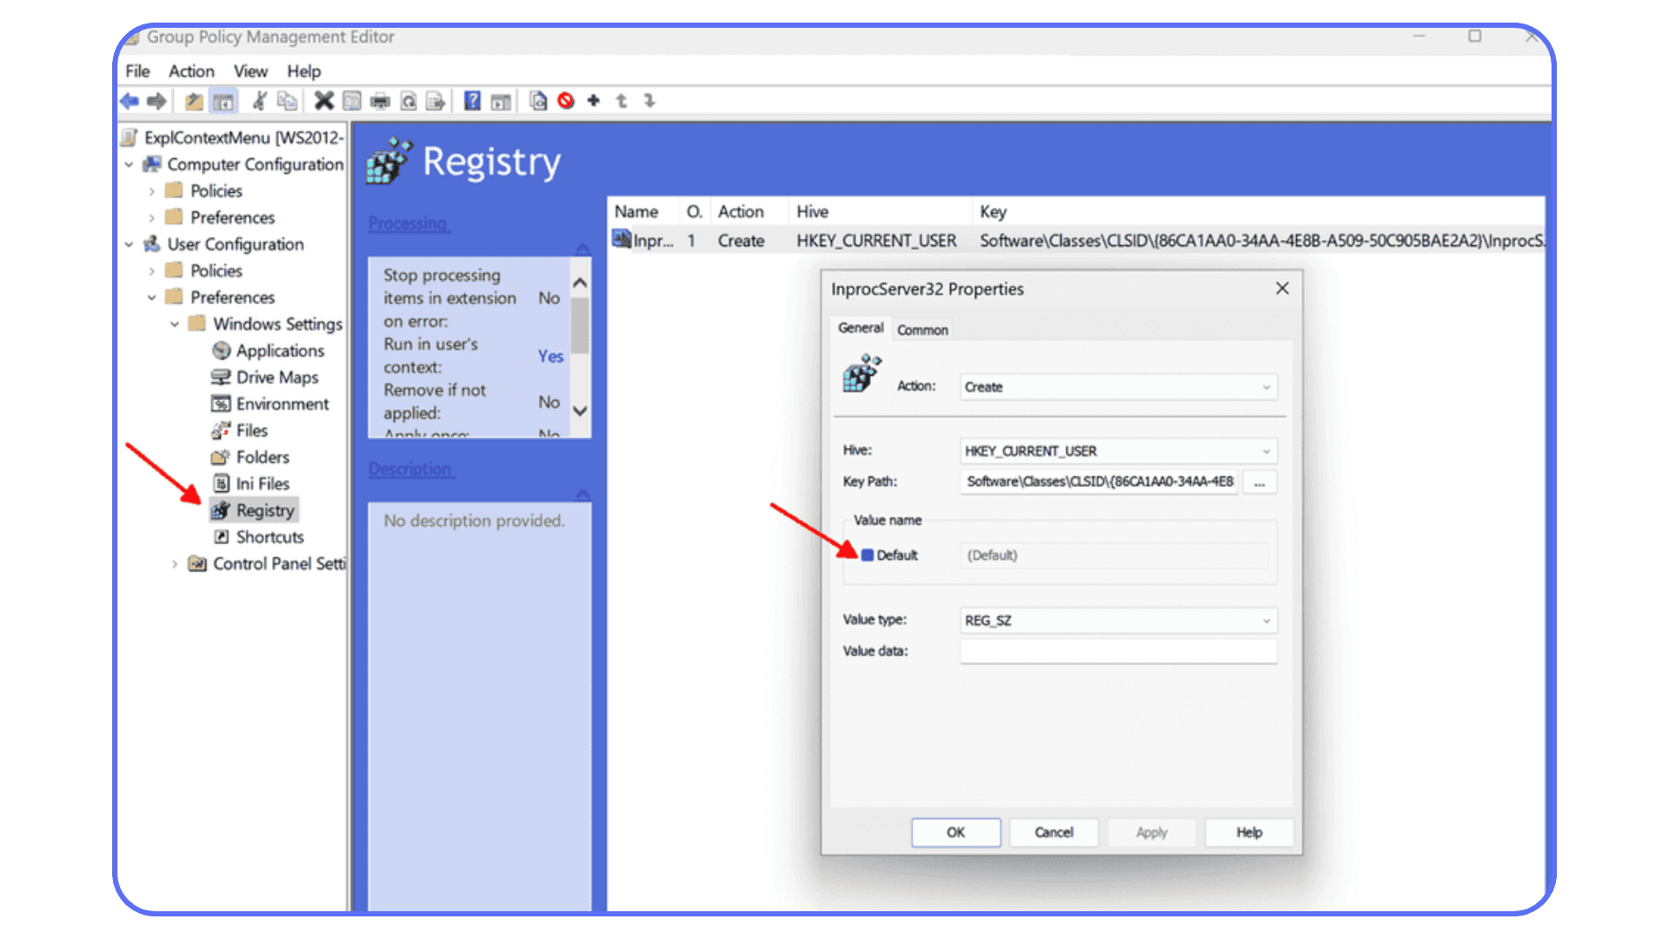Click the red Disable icon in the toolbar
The image size is (1669, 939).
tap(567, 101)
